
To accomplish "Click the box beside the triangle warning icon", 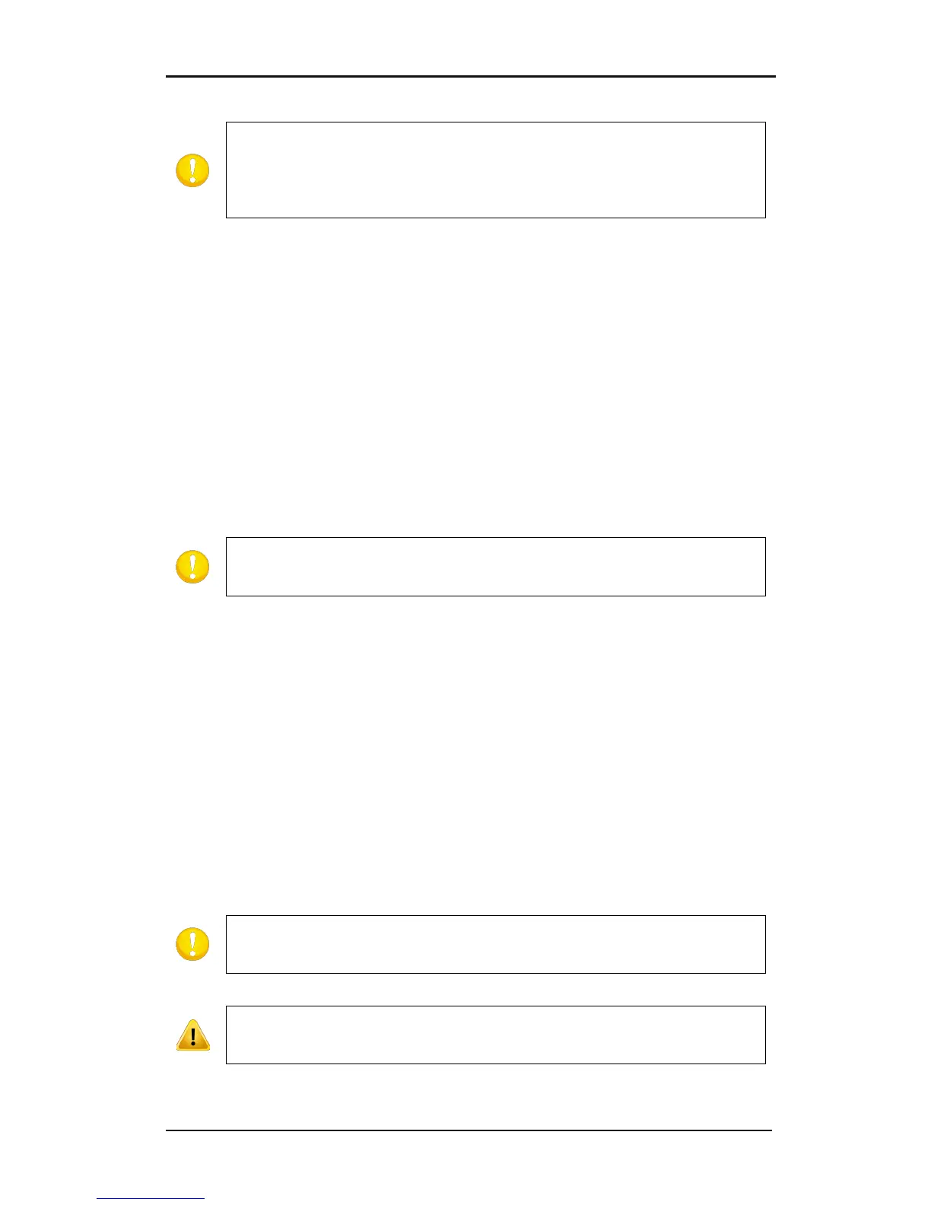I will click(495, 1035).
